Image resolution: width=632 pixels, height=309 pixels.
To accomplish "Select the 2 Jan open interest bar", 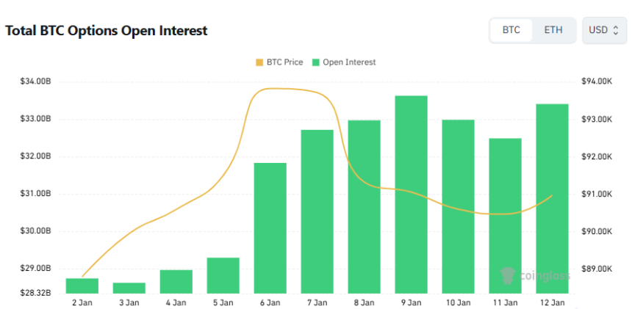I will 82,286.
